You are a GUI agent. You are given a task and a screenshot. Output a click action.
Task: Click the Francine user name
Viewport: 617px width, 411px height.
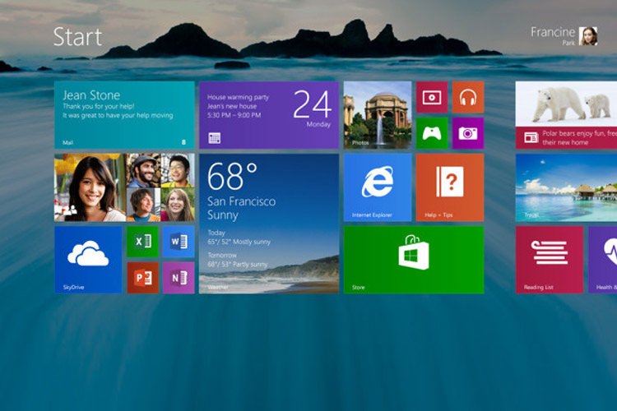[x=553, y=32]
